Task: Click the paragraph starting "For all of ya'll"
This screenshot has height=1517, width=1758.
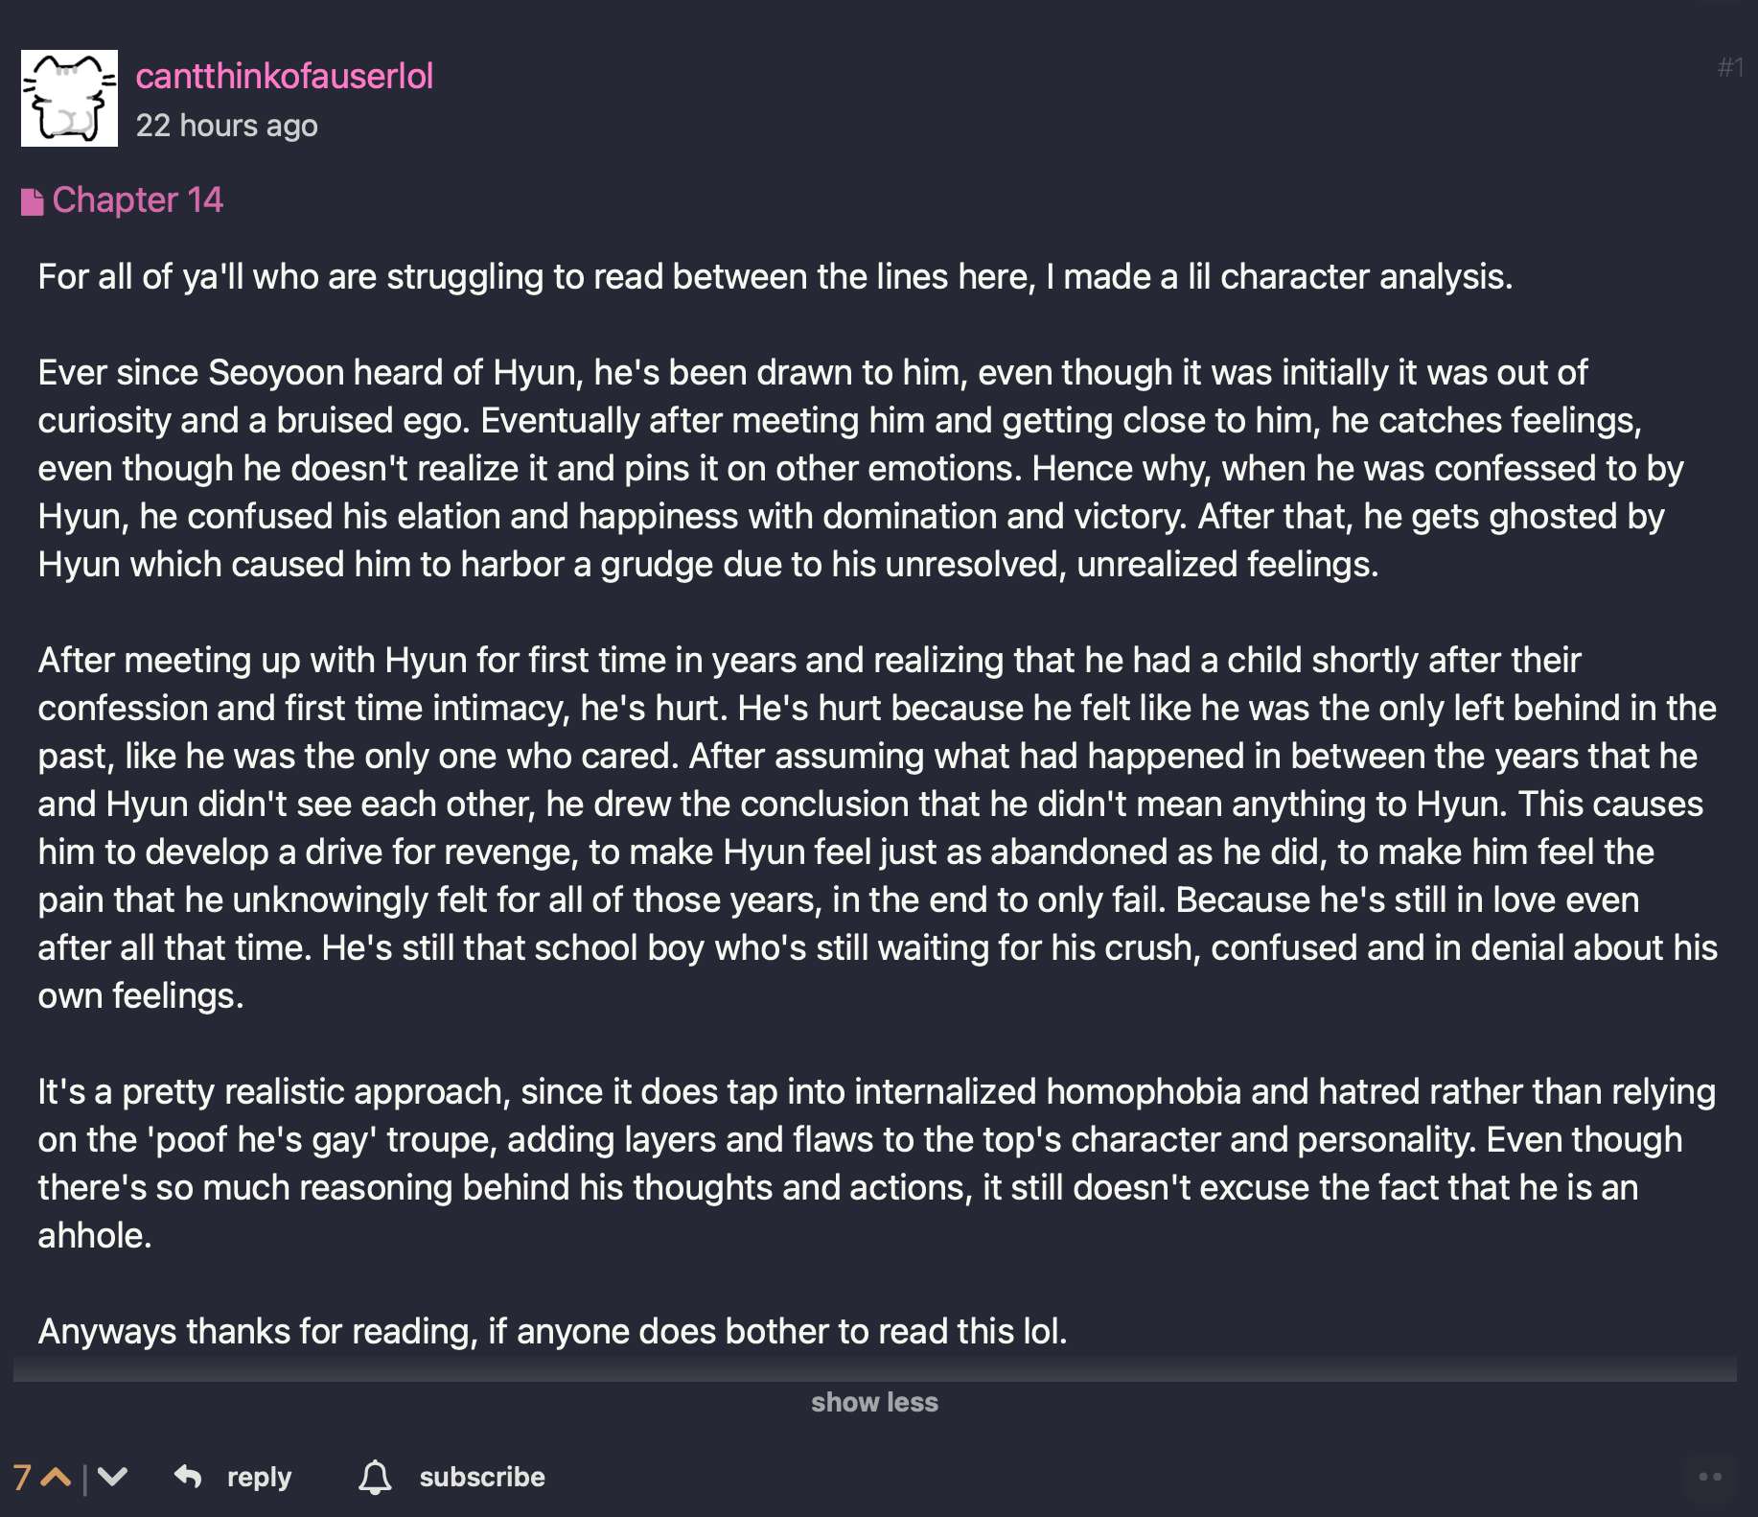Action: coord(775,277)
